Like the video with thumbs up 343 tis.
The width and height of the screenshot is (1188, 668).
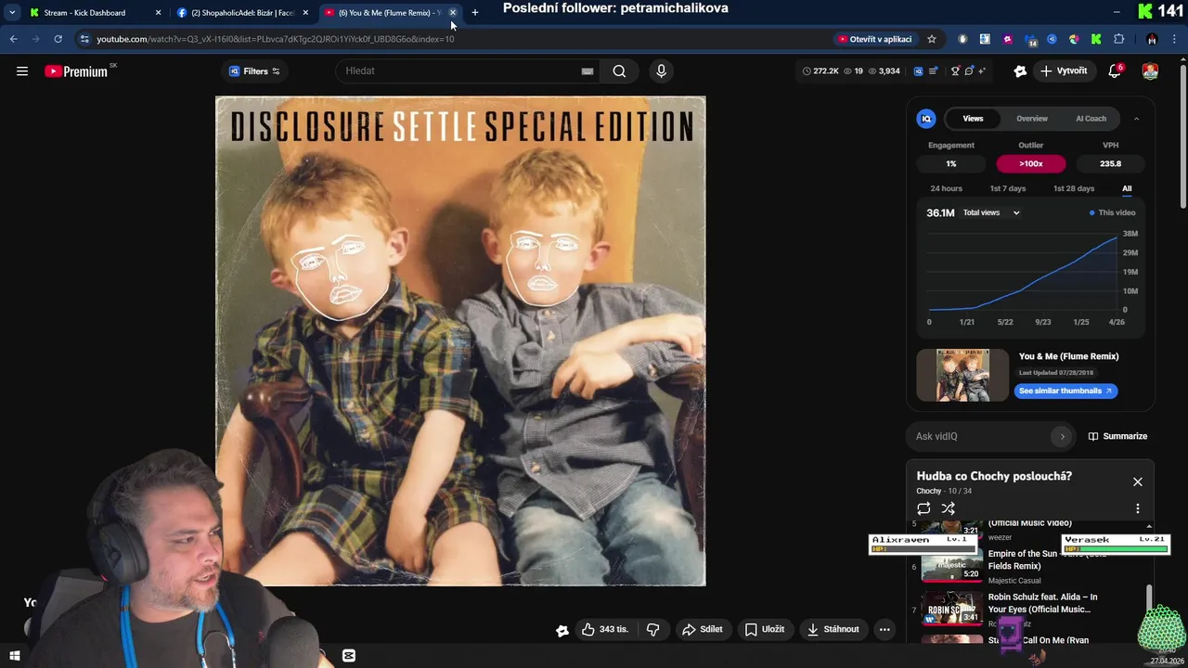(x=604, y=629)
